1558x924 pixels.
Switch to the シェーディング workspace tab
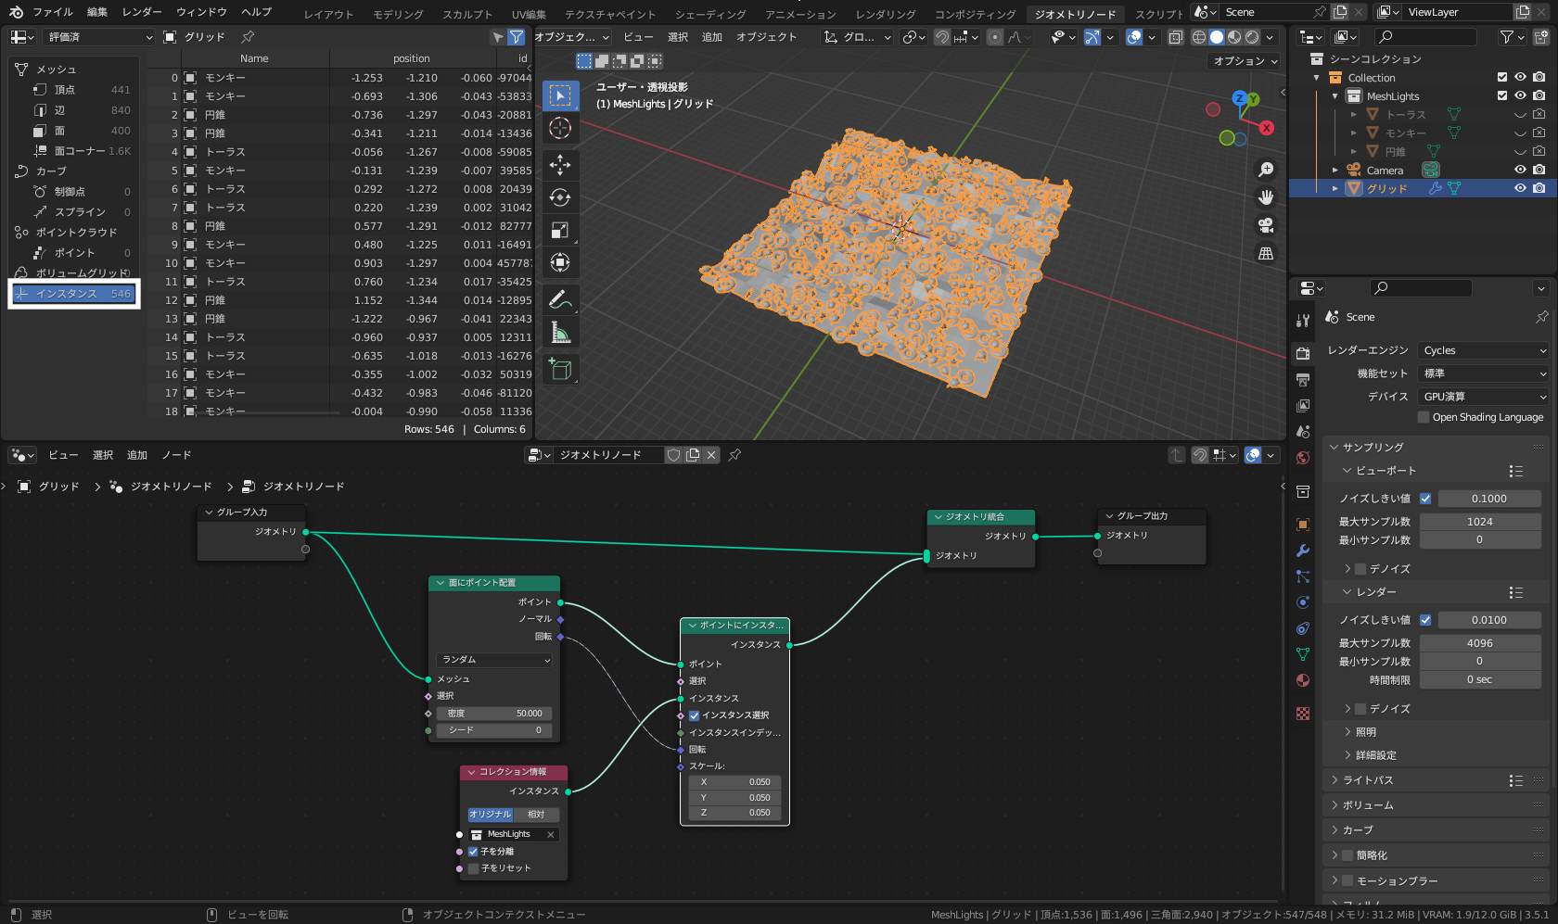[709, 13]
